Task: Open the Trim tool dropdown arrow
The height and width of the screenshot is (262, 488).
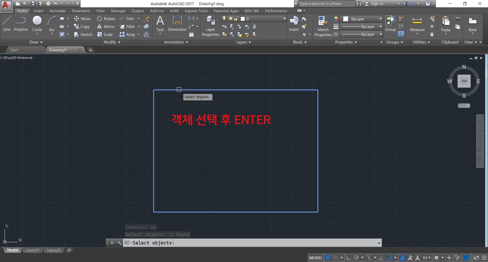Action: (x=139, y=19)
